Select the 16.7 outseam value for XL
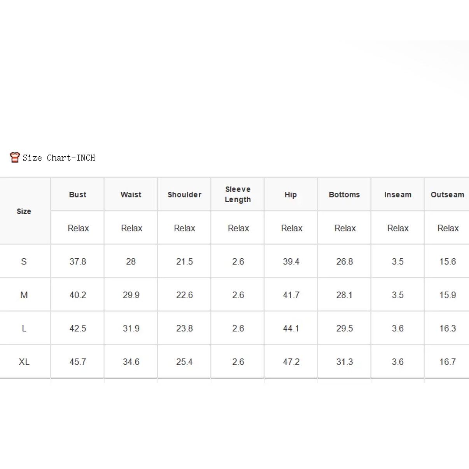The height and width of the screenshot is (469, 469). coord(448,362)
